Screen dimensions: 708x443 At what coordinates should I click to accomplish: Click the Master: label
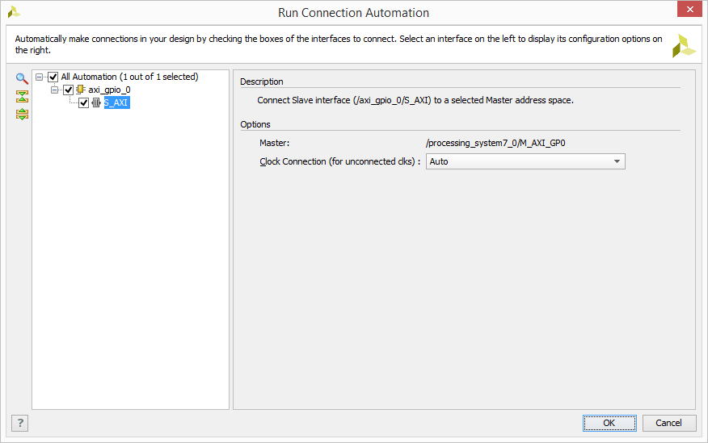point(274,143)
